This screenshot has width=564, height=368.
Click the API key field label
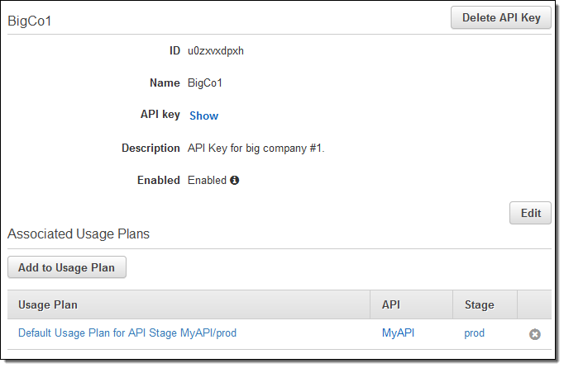pyautogui.click(x=160, y=116)
